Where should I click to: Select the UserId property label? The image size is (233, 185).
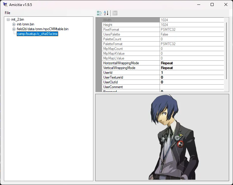click(108, 73)
